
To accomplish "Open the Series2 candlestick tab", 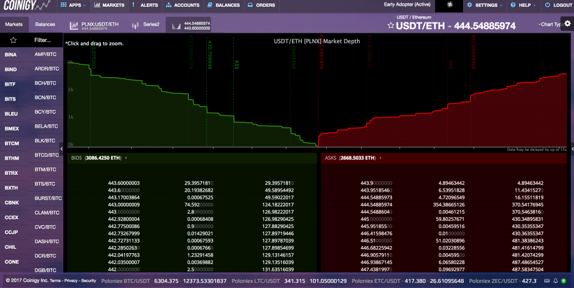I will (x=146, y=25).
